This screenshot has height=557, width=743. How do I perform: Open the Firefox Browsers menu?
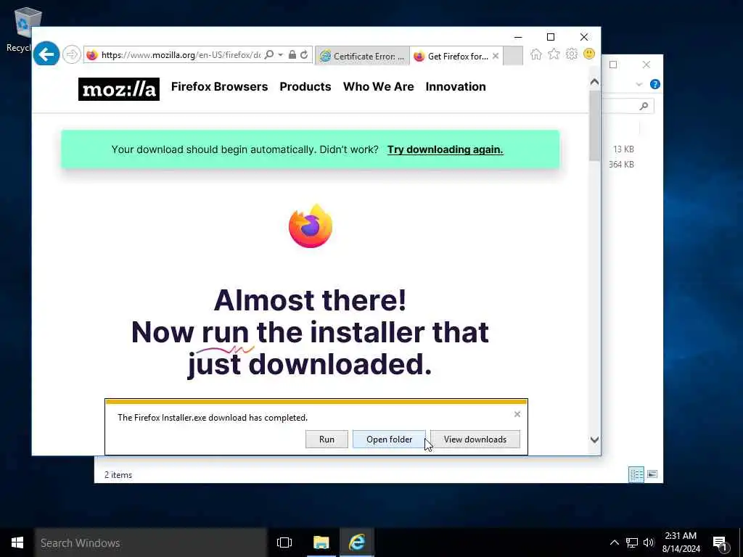219,87
